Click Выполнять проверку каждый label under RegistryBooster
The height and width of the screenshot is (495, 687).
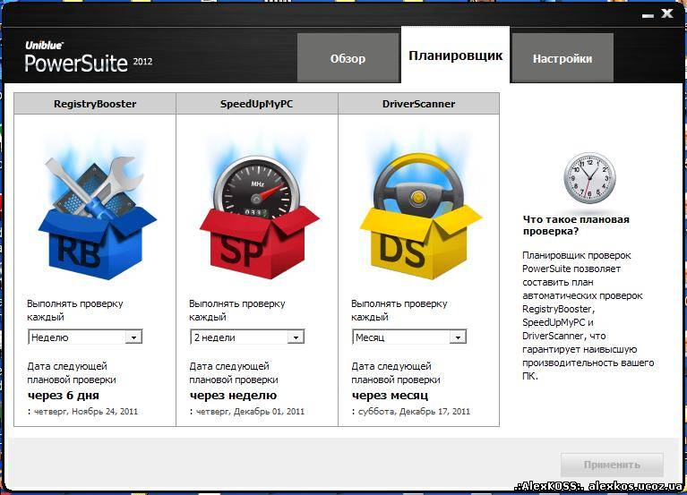click(75, 310)
